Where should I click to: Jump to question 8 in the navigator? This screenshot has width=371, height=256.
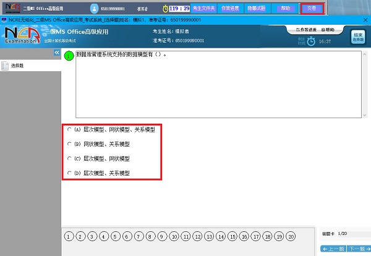(150, 236)
